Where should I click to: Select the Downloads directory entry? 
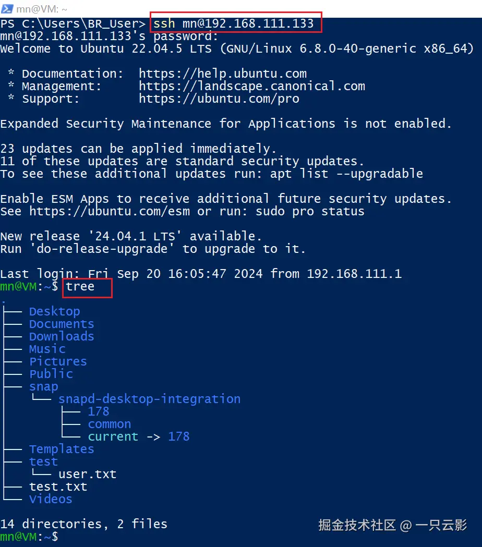click(x=62, y=336)
